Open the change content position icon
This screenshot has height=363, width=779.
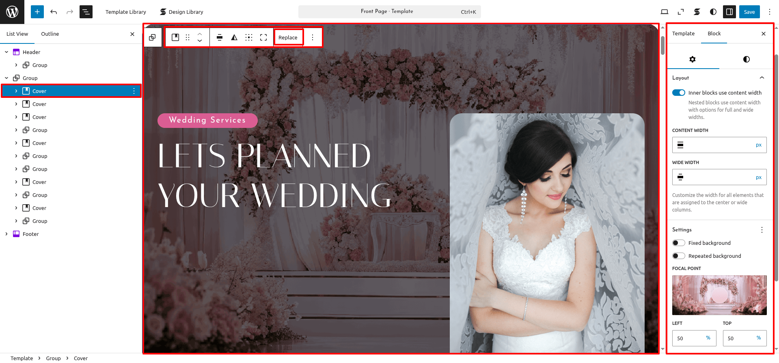coord(249,37)
